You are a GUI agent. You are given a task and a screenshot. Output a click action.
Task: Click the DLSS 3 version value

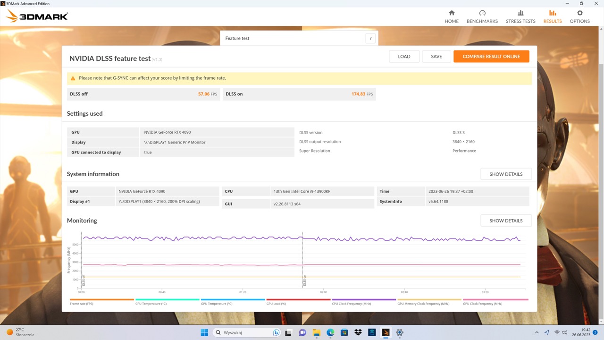[459, 133]
